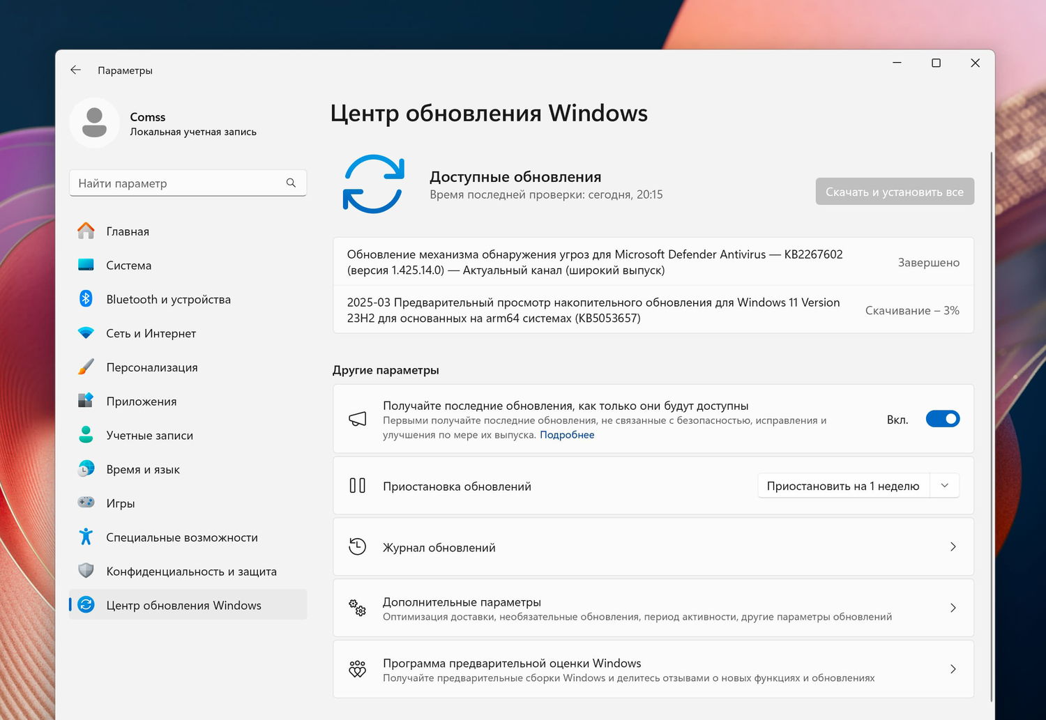Click the Центр обновления Windows page title

pos(489,113)
